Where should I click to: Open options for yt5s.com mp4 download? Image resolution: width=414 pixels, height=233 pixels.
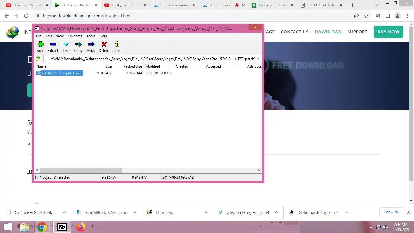click(x=276, y=213)
